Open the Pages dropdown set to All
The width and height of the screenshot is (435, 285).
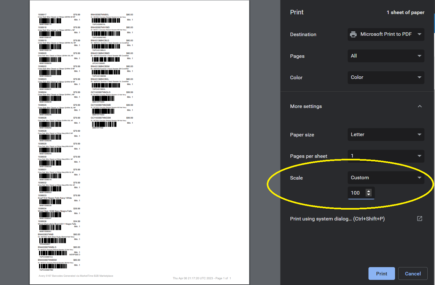386,56
